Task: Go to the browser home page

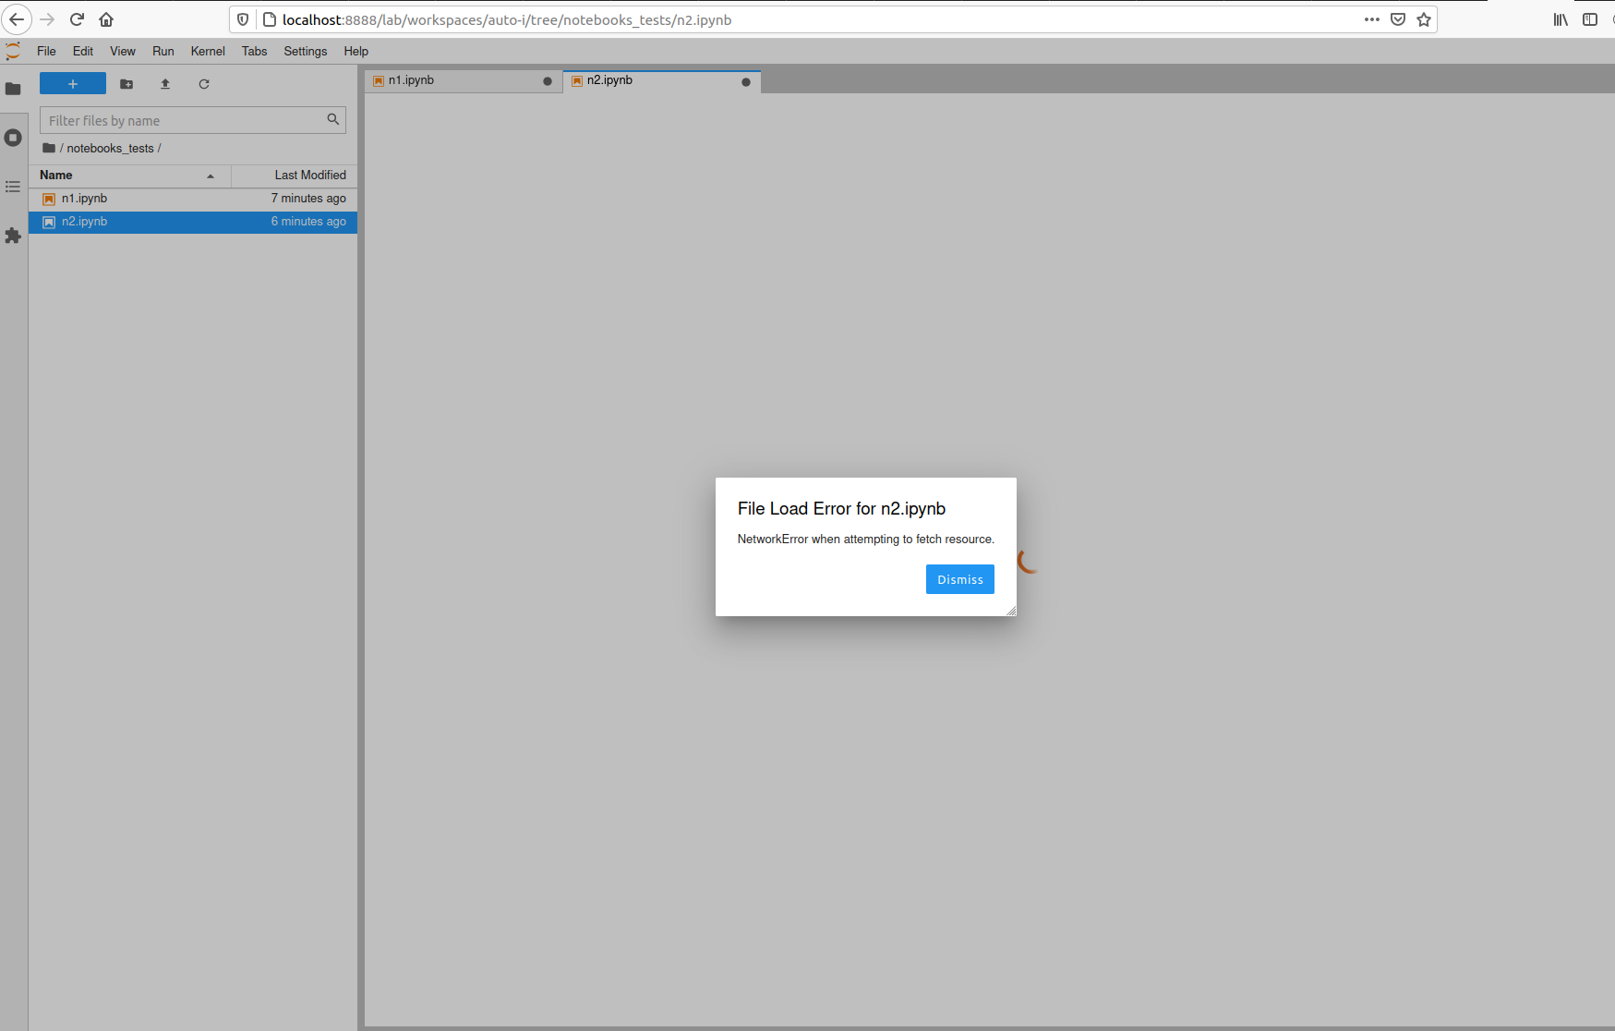Action: tap(105, 18)
